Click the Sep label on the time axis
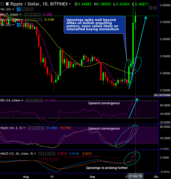The height and width of the screenshot is (179, 171). (x=92, y=177)
